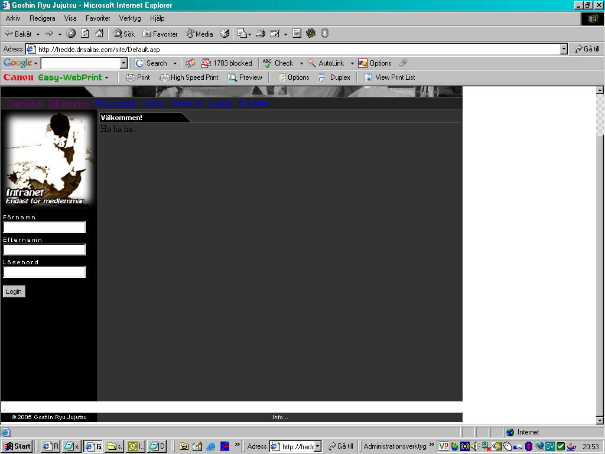Open Canon Easy-WebPrint dropdown menu
605x454 pixels.
coord(106,77)
